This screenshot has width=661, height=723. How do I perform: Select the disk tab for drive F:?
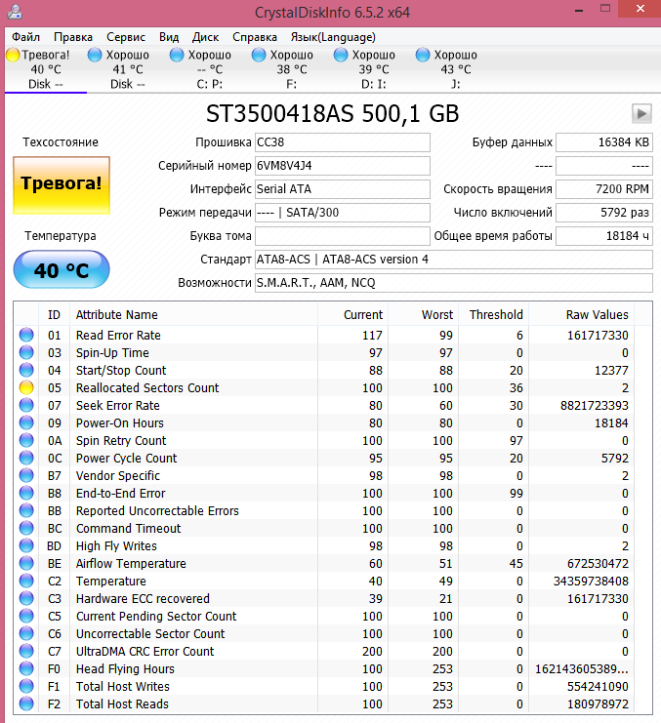click(x=292, y=69)
